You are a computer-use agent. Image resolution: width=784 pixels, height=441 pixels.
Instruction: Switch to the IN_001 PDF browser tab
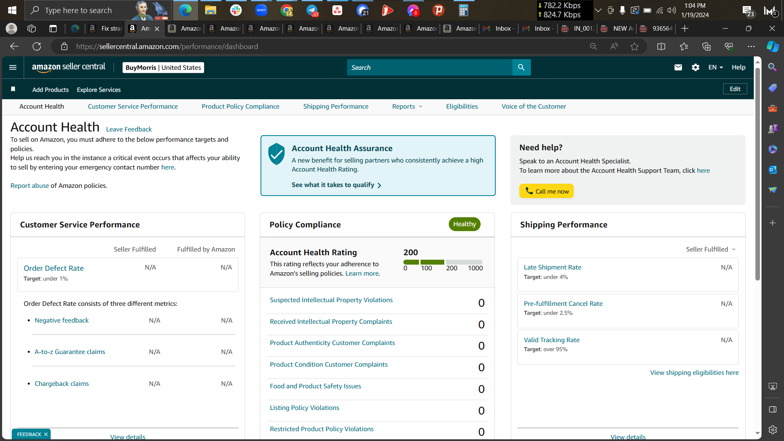tap(578, 29)
